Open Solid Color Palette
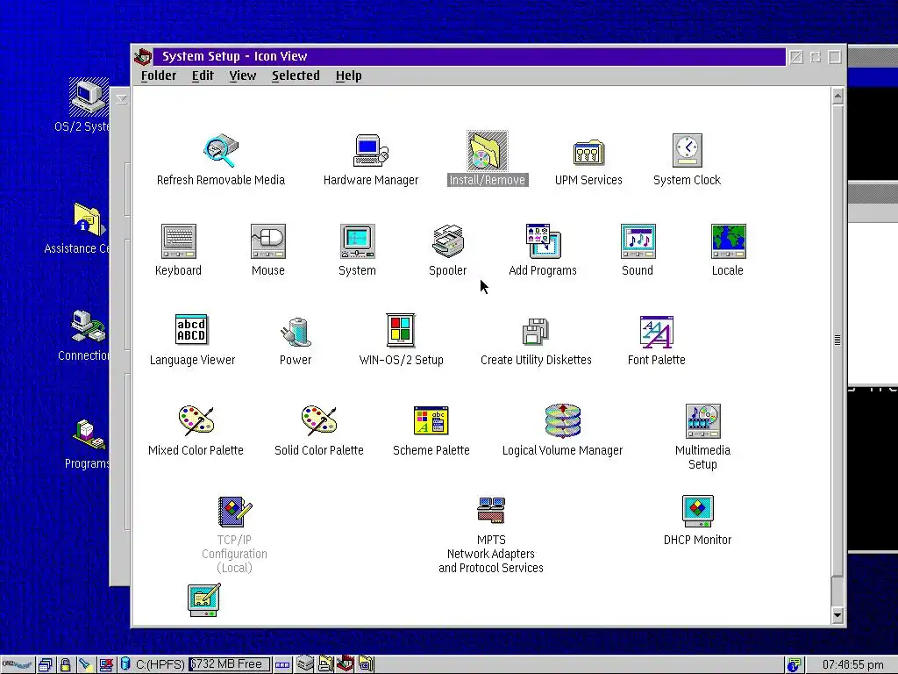 click(319, 420)
